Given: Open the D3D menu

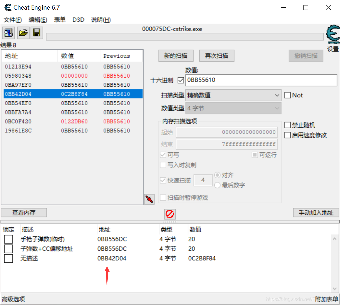Looking at the screenshot, I should [78, 20].
